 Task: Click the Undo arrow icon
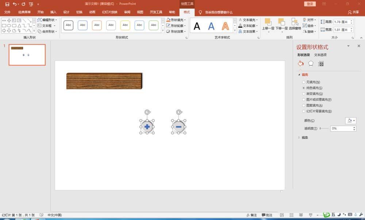[14, 4]
